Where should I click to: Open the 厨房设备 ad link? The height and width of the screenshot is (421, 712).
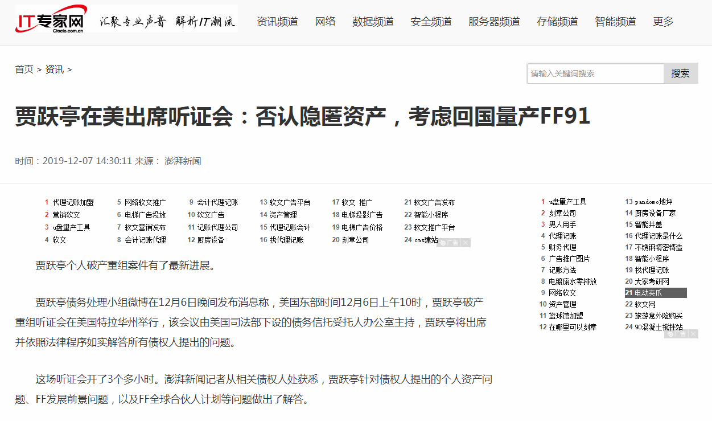211,240
